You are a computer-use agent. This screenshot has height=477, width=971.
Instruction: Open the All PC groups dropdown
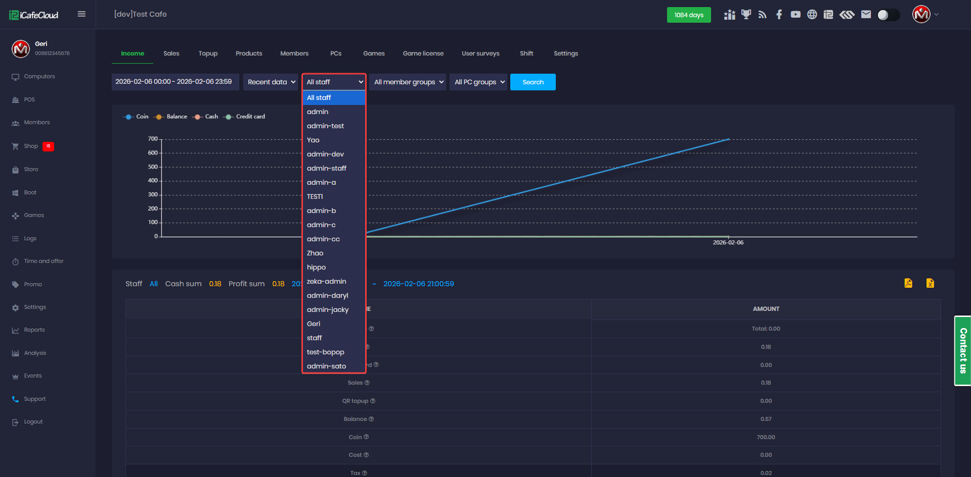coord(478,82)
